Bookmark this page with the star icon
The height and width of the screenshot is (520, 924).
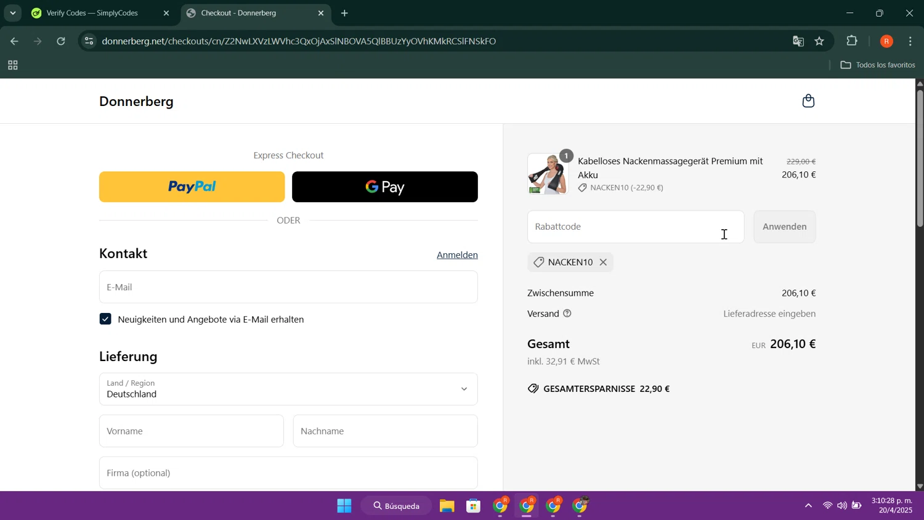tap(819, 41)
